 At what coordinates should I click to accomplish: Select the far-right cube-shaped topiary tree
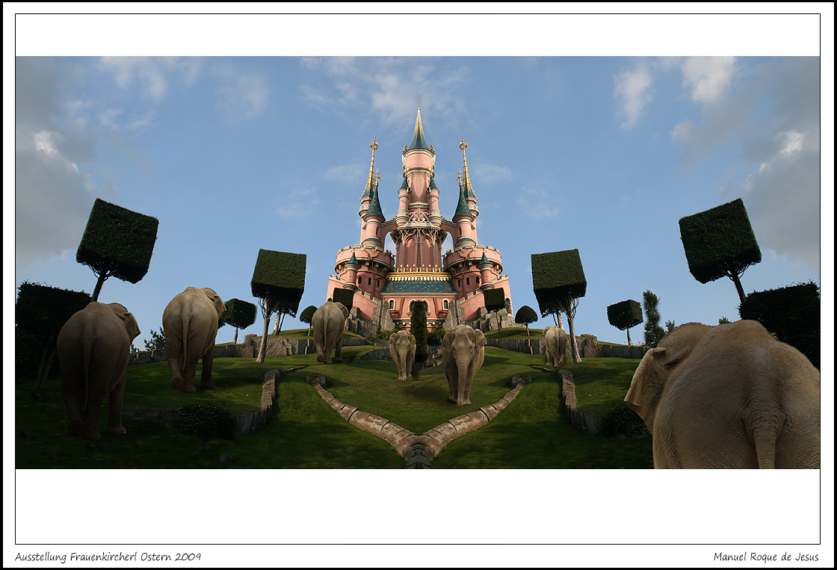pos(719,241)
